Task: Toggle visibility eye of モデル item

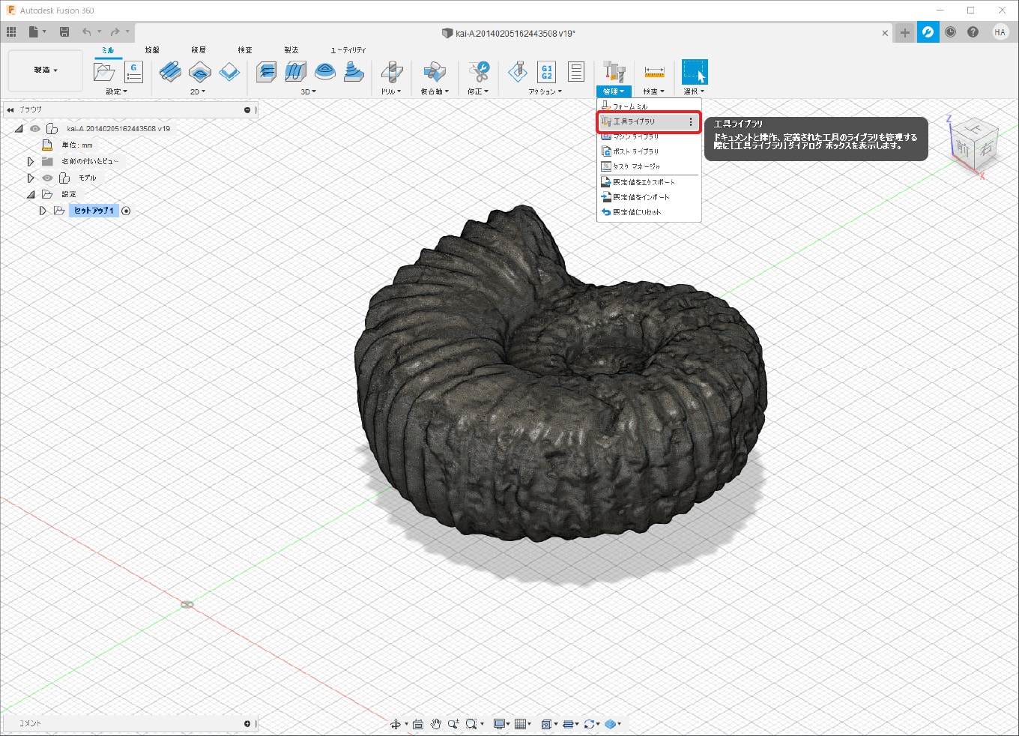Action: point(47,178)
